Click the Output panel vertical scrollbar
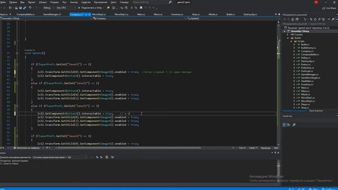This screenshot has width=338, height=190. tap(278, 171)
